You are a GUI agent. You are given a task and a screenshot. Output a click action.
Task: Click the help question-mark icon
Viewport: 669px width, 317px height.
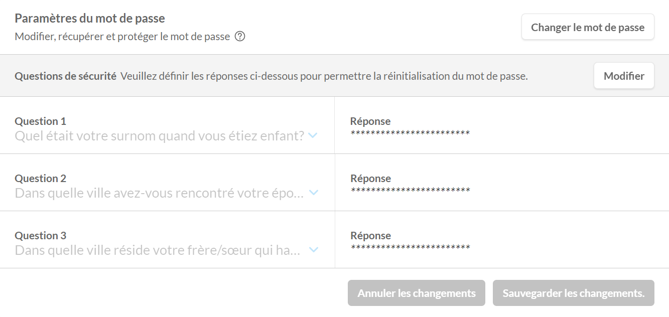point(240,37)
